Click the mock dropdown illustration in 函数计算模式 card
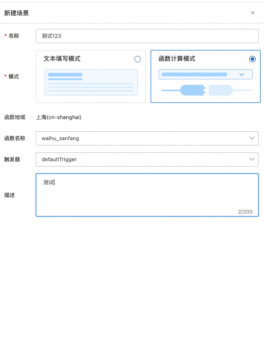The width and height of the screenshot is (264, 340). (206, 74)
